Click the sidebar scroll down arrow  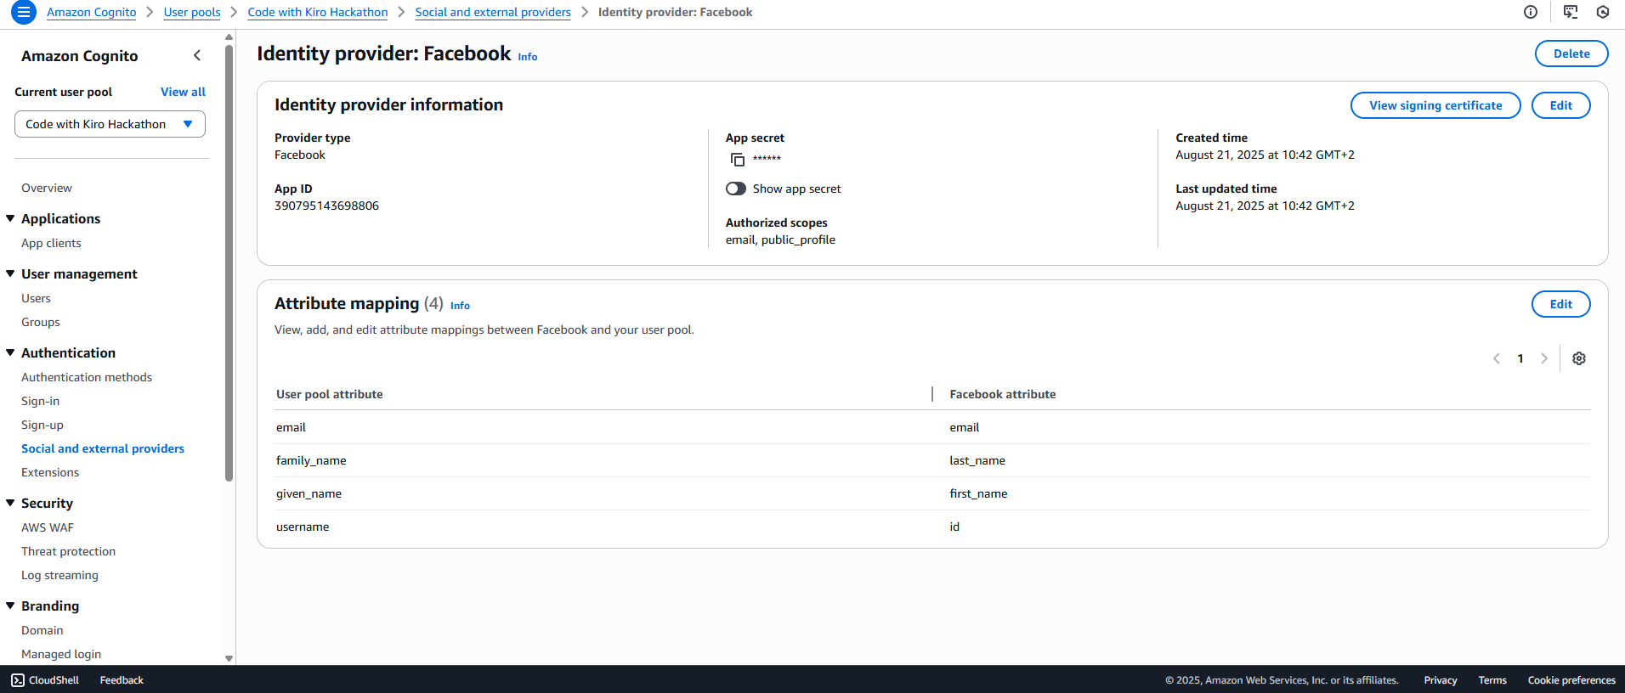[x=229, y=658]
